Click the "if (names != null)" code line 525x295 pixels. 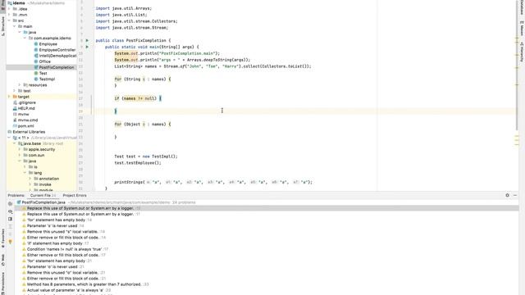(138, 98)
